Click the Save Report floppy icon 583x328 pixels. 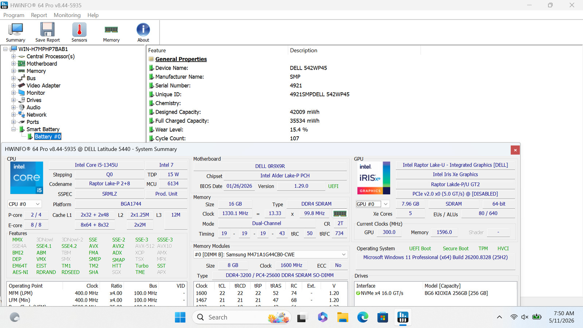point(47,32)
